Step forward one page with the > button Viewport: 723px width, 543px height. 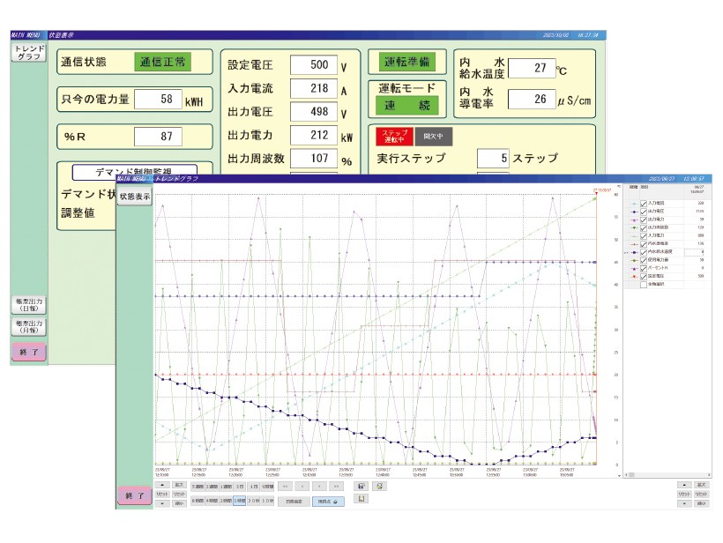pos(319,487)
